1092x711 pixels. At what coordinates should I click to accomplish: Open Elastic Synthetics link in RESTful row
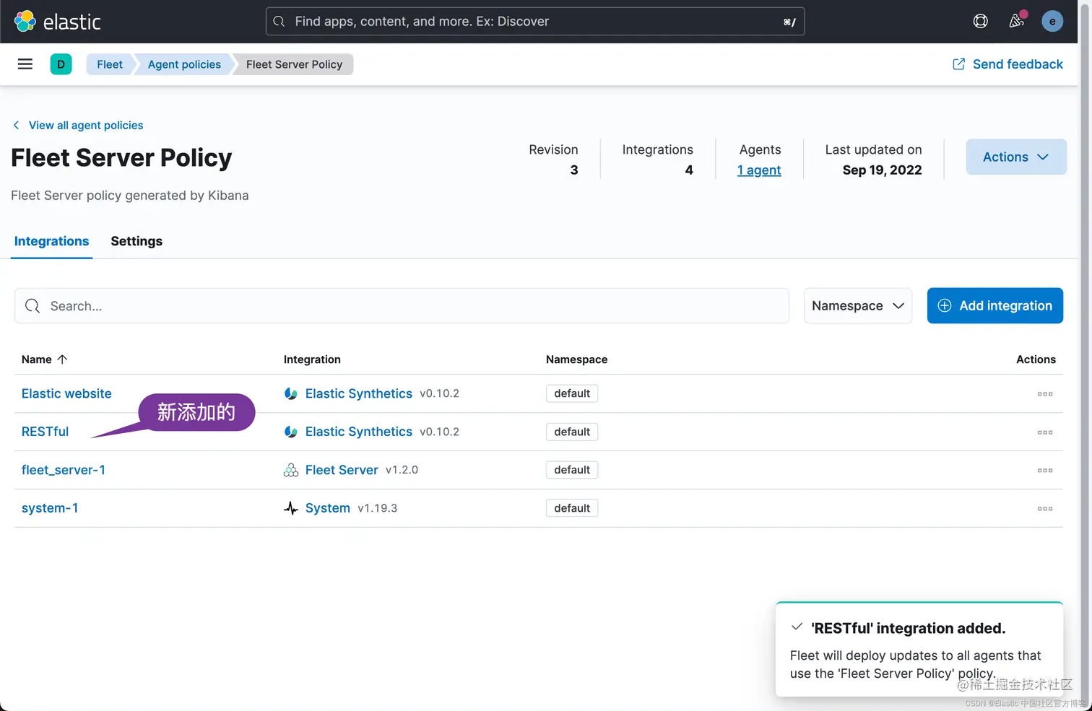[359, 432]
